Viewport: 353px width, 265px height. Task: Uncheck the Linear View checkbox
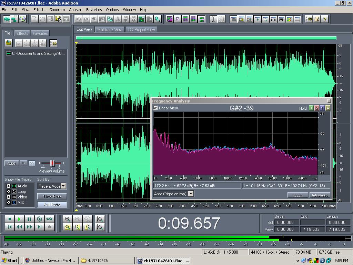point(155,108)
